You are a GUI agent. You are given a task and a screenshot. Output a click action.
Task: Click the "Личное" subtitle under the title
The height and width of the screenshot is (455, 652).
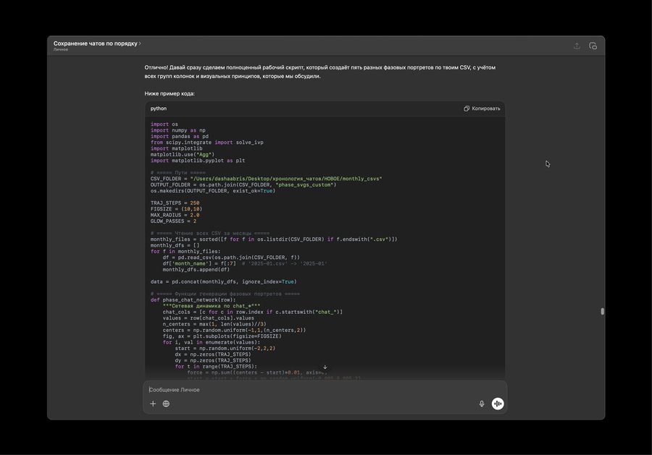(61, 49)
